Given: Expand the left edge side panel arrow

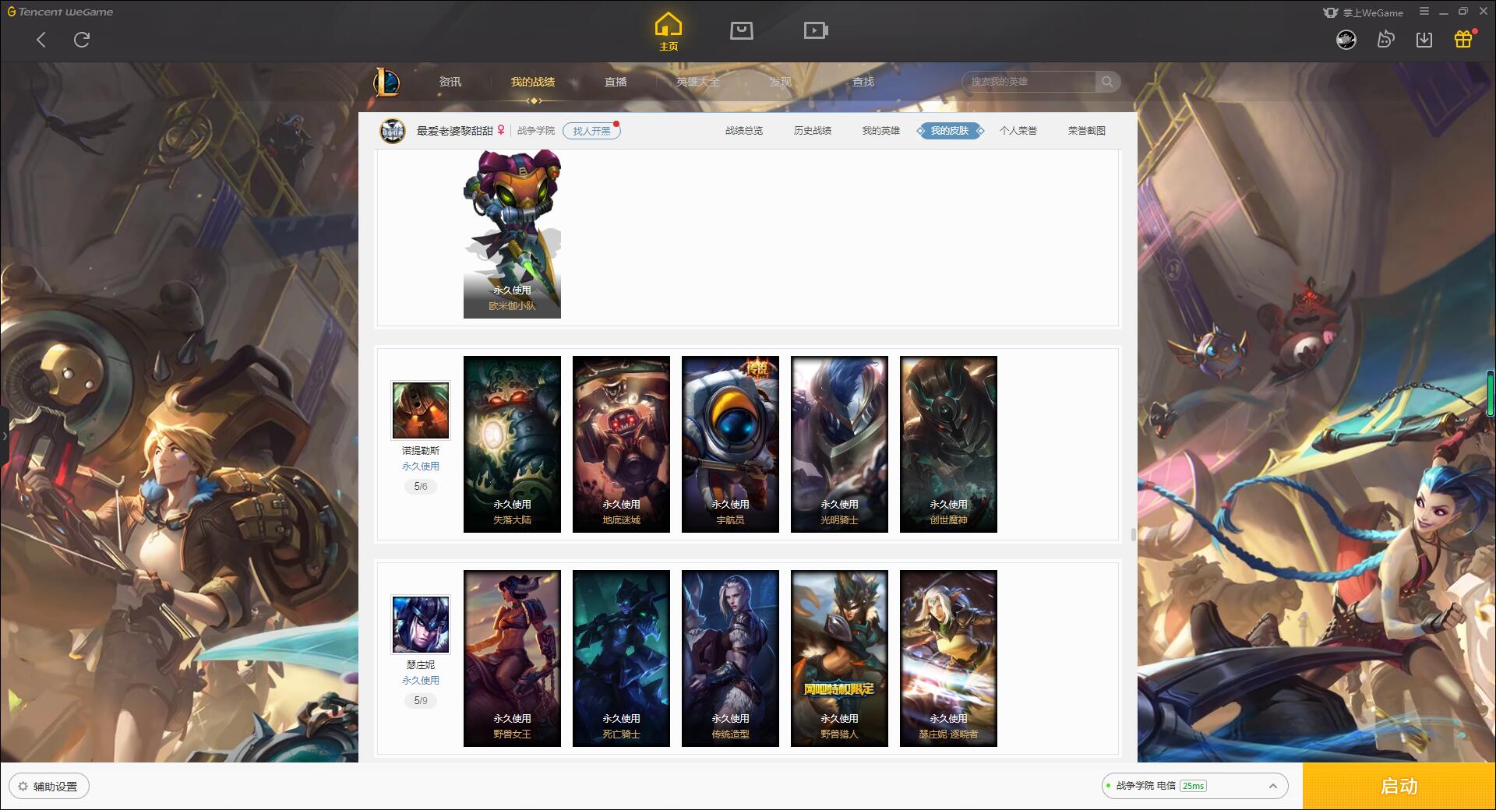Looking at the screenshot, I should click(x=4, y=435).
